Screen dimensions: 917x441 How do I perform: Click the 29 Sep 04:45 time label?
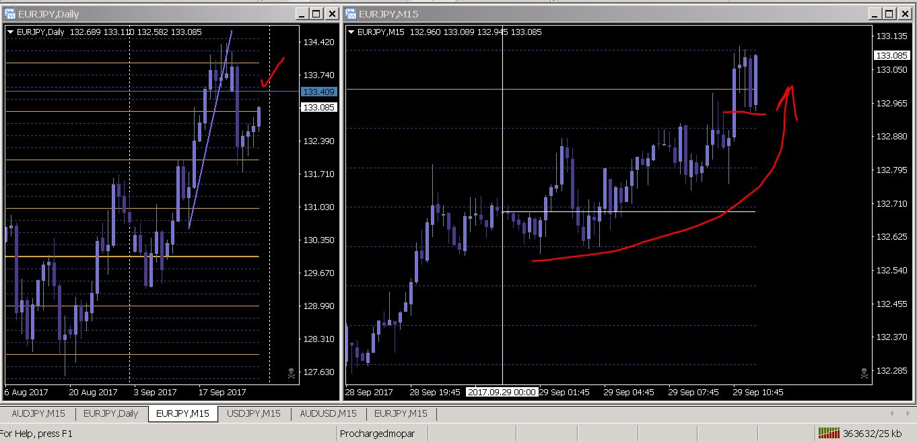[x=629, y=392]
